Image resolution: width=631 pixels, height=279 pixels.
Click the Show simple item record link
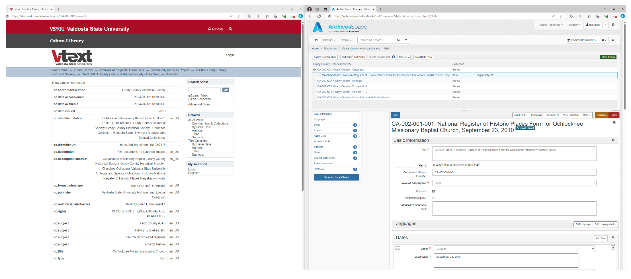(68, 83)
